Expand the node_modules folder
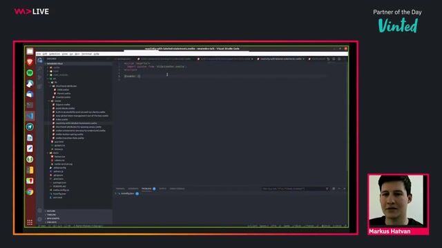 60,75
